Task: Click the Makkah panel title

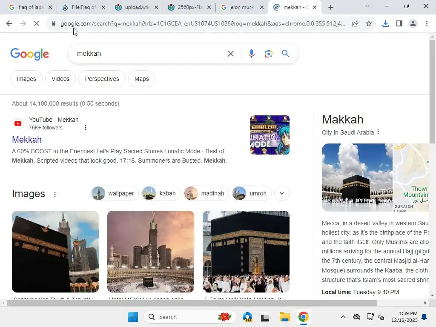Action: click(343, 120)
